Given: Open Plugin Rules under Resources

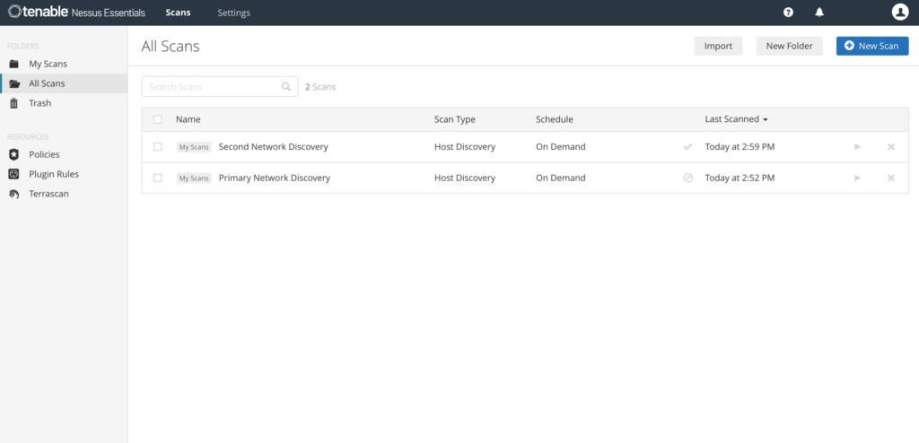Looking at the screenshot, I should (x=54, y=174).
